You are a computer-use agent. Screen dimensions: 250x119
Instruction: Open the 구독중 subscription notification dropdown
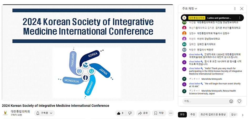[x=44, y=113]
